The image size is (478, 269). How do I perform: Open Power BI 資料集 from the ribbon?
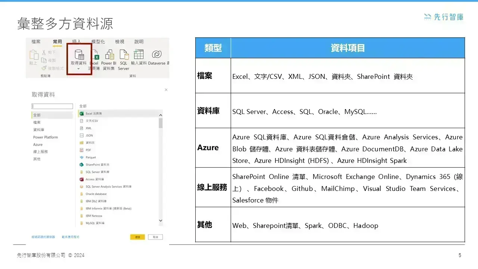tap(109, 55)
